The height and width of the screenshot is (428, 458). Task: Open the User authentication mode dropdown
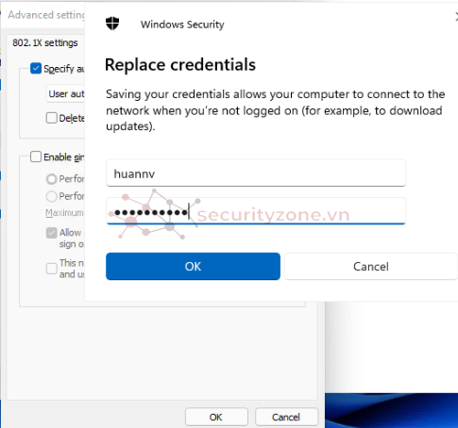65,93
